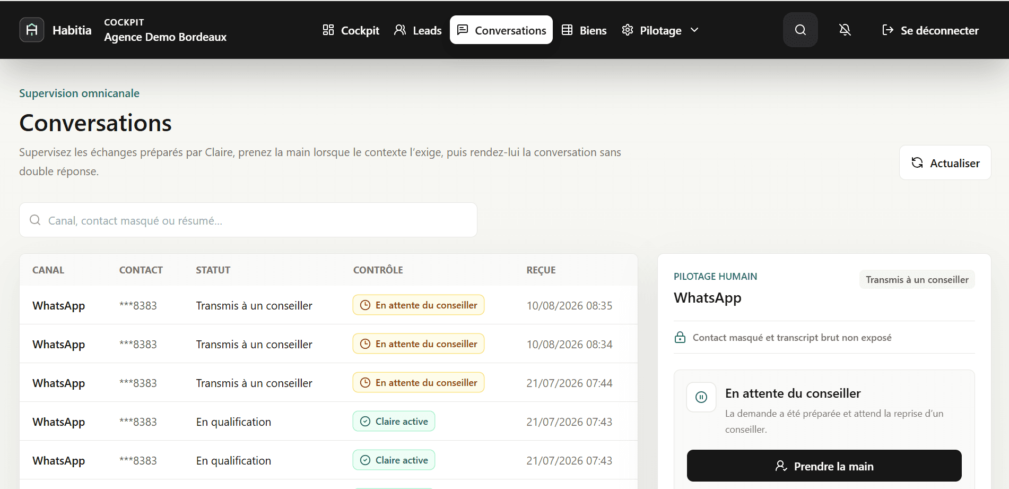Click the clock icon in the 08:35 row badge
This screenshot has height=489, width=1009.
coord(365,305)
